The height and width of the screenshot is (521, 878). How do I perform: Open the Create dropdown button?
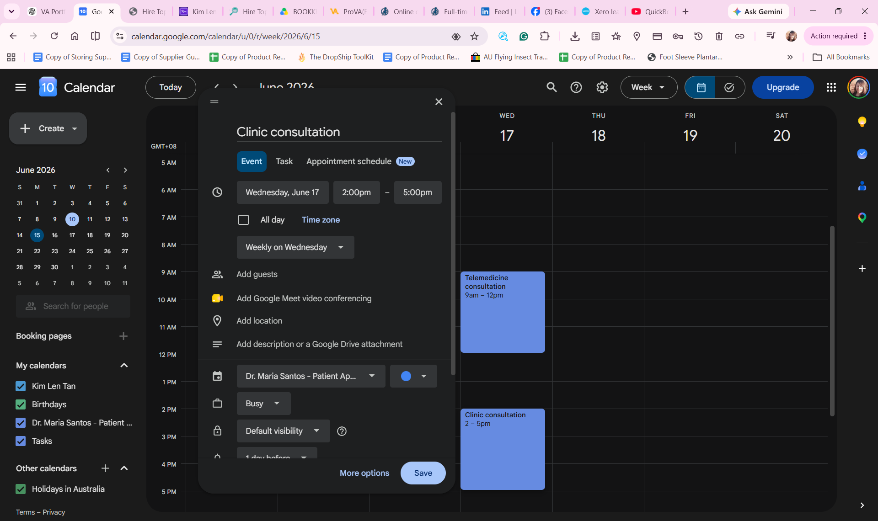point(48,128)
